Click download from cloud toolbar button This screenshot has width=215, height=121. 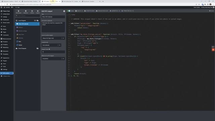click(x=102, y=11)
